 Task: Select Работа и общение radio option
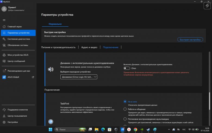point(125,109)
